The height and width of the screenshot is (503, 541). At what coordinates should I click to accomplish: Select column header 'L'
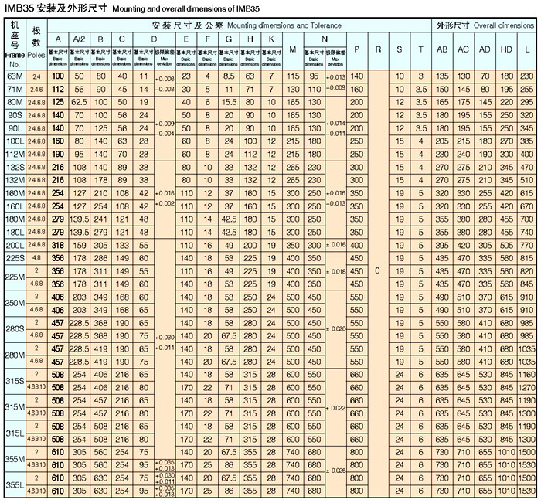(x=527, y=49)
